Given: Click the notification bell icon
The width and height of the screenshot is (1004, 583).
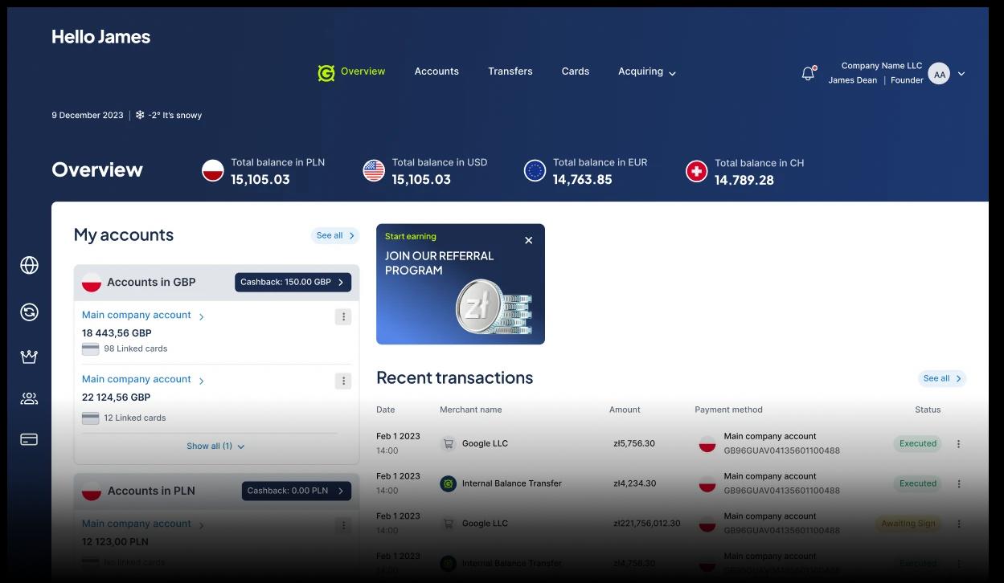Looking at the screenshot, I should pos(808,74).
